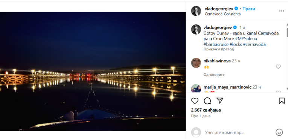Like nikahlavinova's comment heart
This screenshot has height=139, width=288.
(278, 66)
